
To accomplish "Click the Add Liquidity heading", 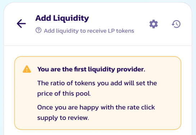I will (x=62, y=18).
